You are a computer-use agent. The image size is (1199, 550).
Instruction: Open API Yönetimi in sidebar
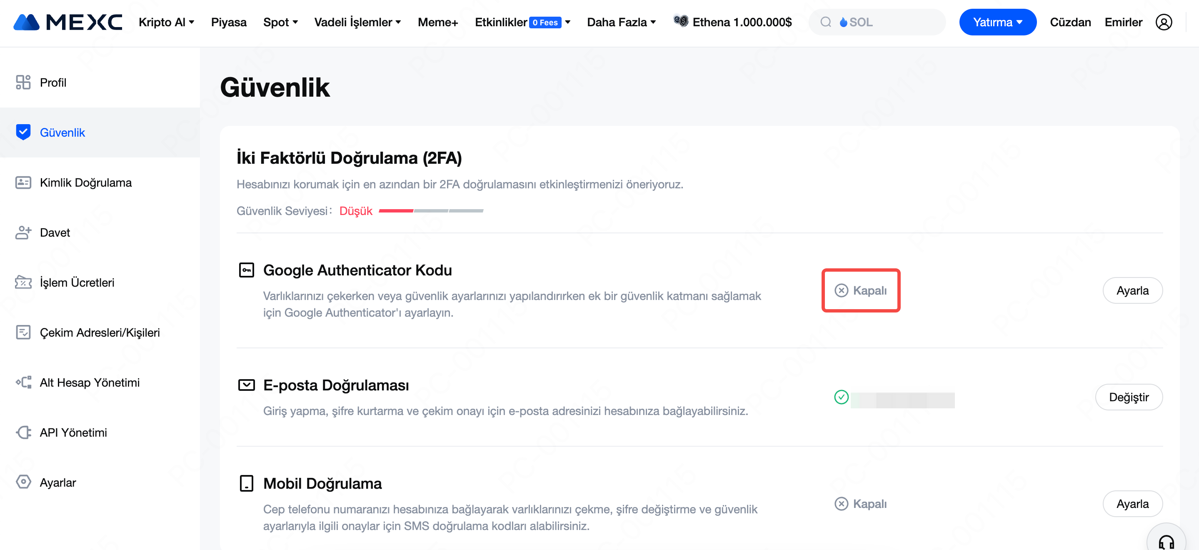click(100, 432)
